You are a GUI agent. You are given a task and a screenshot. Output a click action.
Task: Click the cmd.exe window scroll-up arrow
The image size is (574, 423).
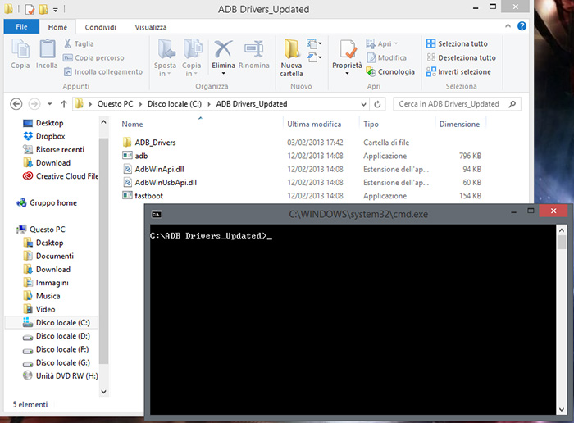[x=561, y=230]
